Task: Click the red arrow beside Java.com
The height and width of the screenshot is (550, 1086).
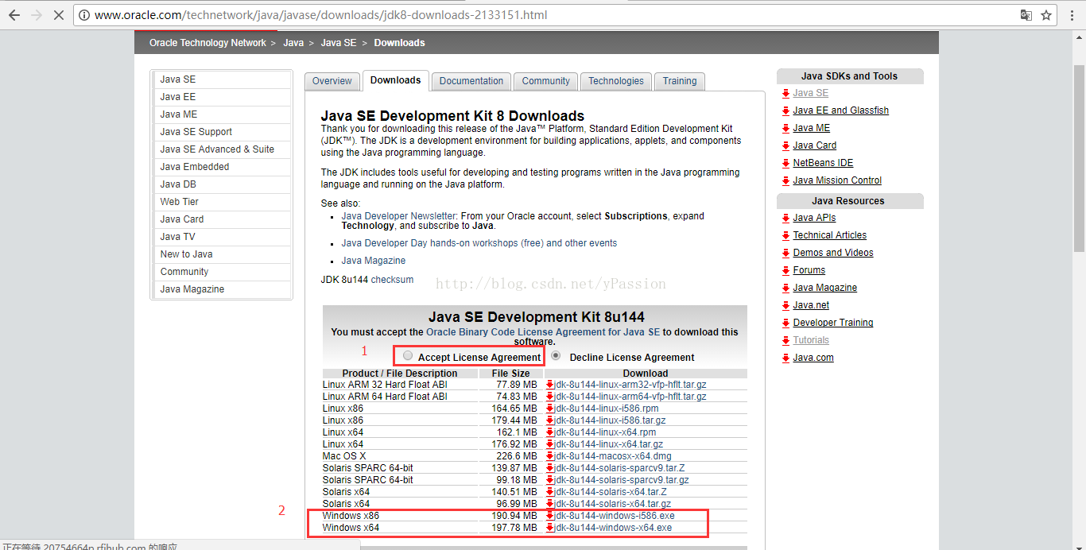Action: pos(785,358)
